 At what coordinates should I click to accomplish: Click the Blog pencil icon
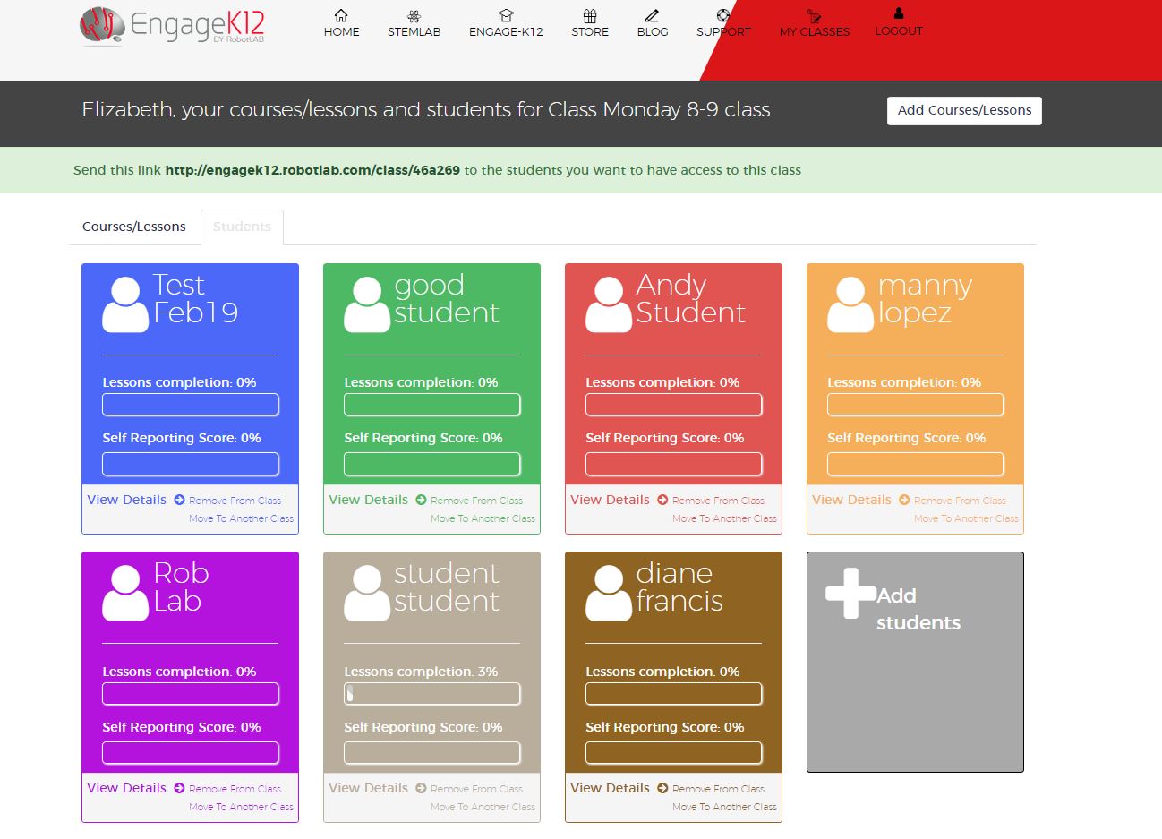coord(652,15)
